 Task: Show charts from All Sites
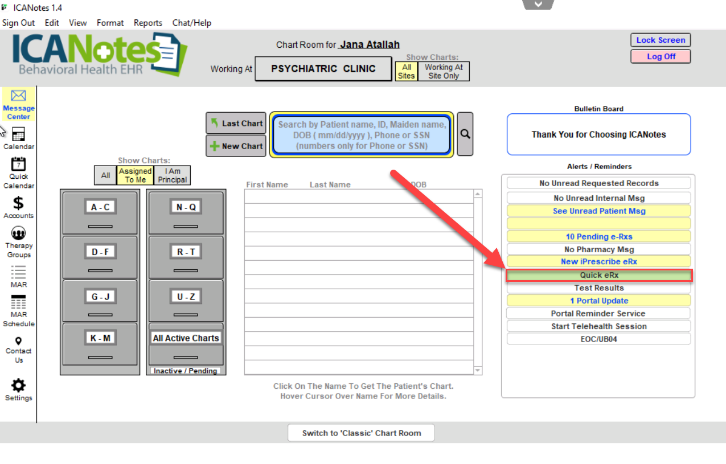click(406, 71)
